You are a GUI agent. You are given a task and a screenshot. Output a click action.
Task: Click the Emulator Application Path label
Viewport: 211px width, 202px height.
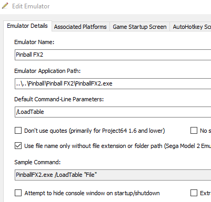pos(47,71)
